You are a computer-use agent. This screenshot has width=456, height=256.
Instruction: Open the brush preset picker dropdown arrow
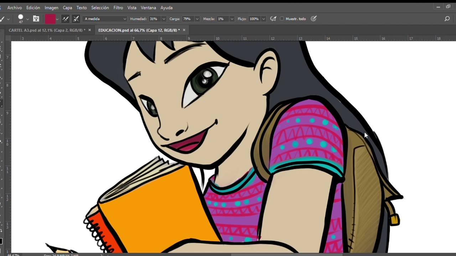click(27, 19)
